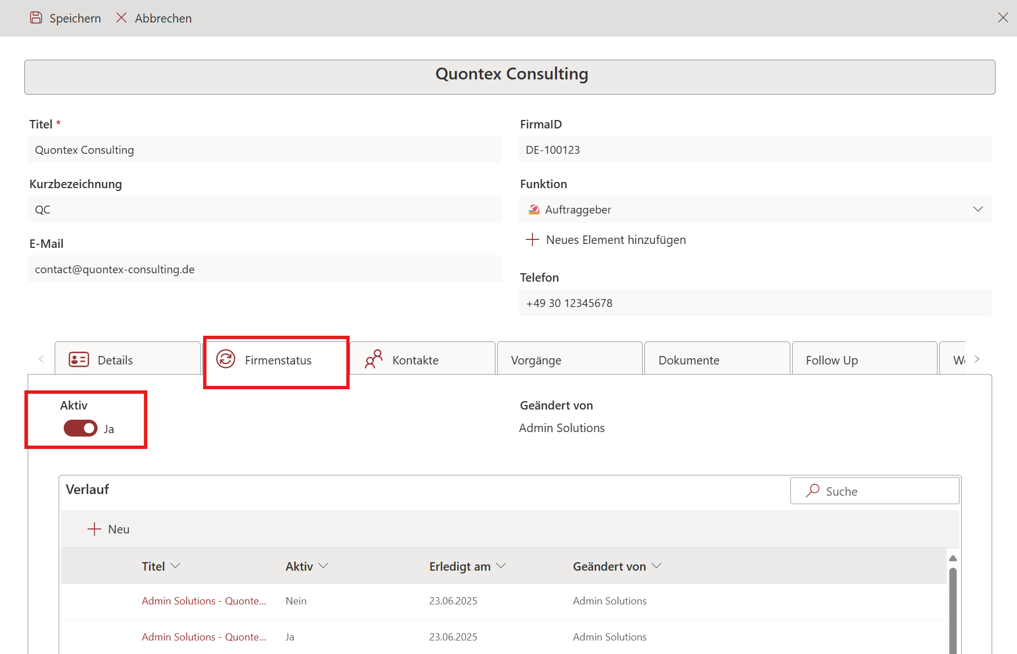Click the plus icon next to Neu
The image size is (1017, 654).
[x=94, y=529]
